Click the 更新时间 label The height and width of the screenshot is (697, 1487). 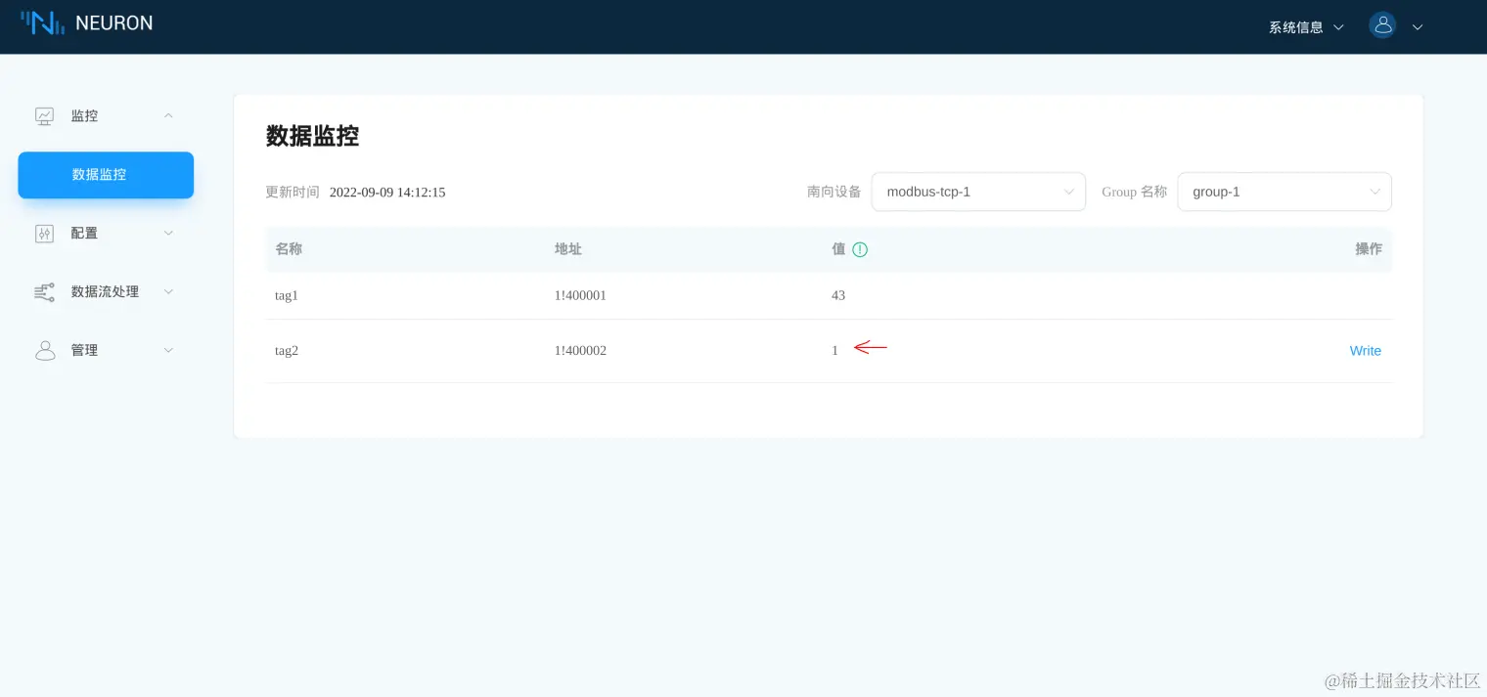293,193
